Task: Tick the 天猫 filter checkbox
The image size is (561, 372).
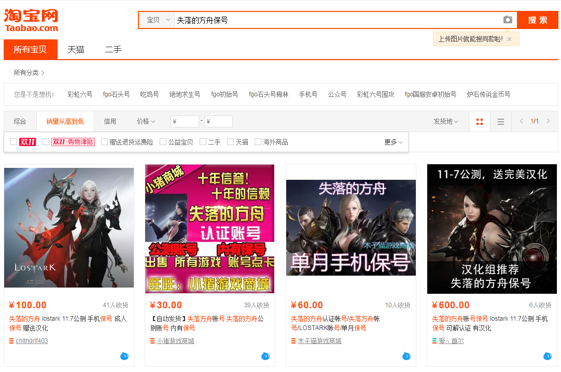Action: point(230,142)
